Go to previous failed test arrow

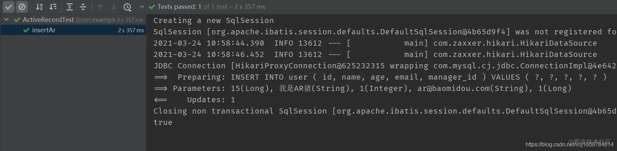click(x=100, y=7)
